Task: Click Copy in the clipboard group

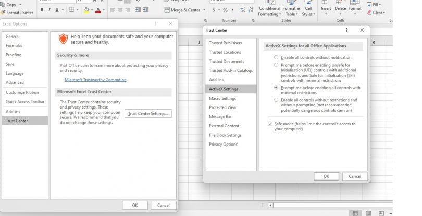Action: [x=8, y=5]
